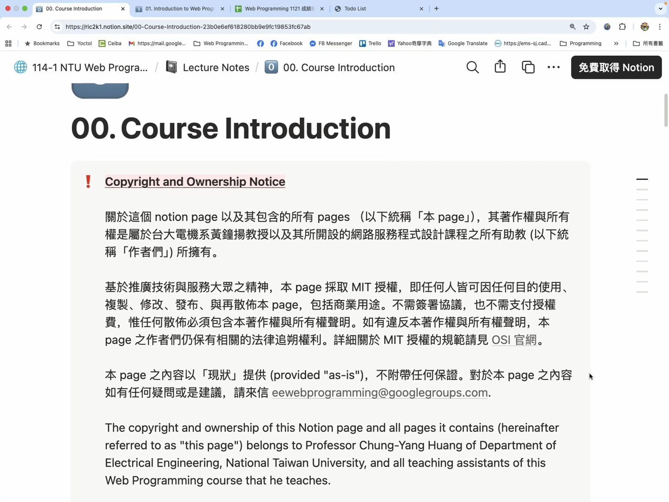Open the Web Programming bookmarks folder
The height and width of the screenshot is (502, 669).
221,44
